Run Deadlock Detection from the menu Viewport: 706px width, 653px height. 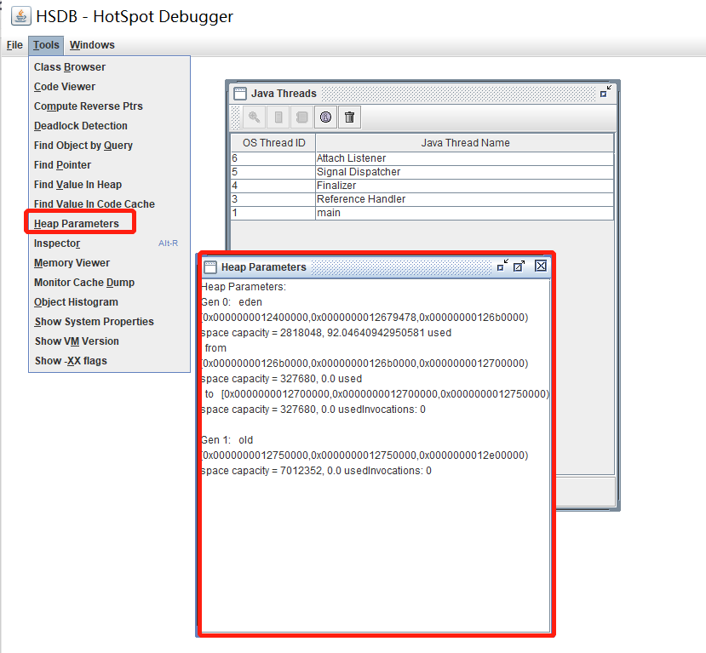[x=109, y=125]
